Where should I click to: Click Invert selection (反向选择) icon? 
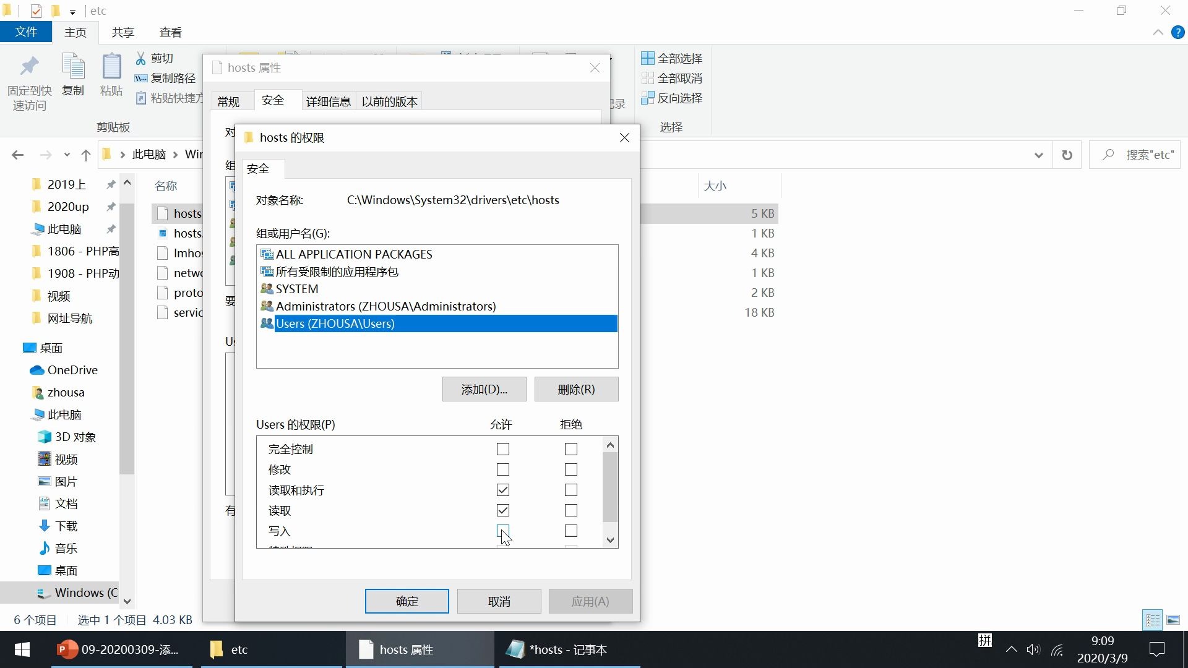click(x=648, y=98)
